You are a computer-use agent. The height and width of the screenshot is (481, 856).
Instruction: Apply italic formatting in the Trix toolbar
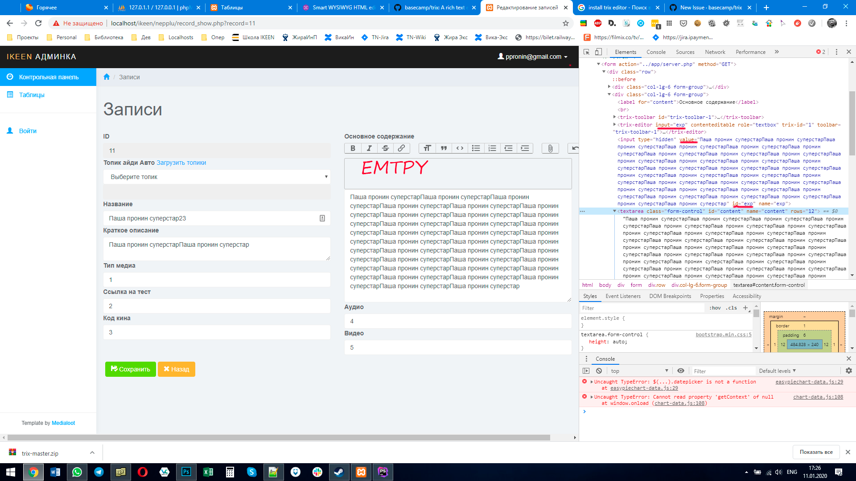point(369,148)
